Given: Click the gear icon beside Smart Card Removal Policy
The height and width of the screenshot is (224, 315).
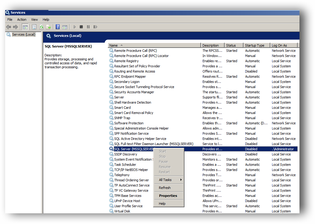Looking at the screenshot, I should pyautogui.click(x=111, y=112).
